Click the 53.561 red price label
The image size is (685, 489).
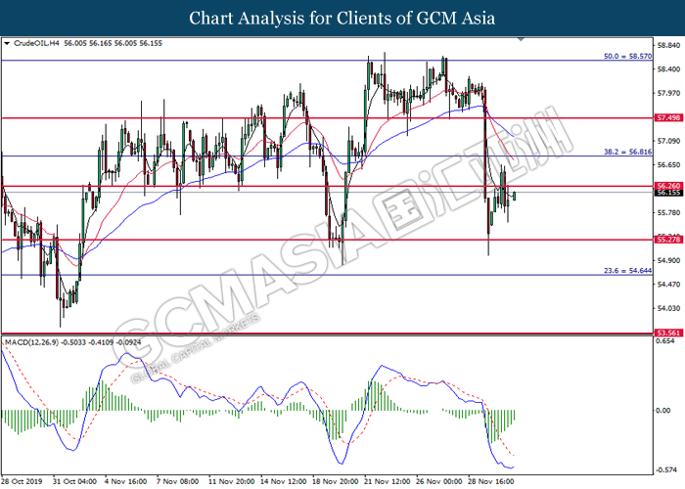coord(668,333)
